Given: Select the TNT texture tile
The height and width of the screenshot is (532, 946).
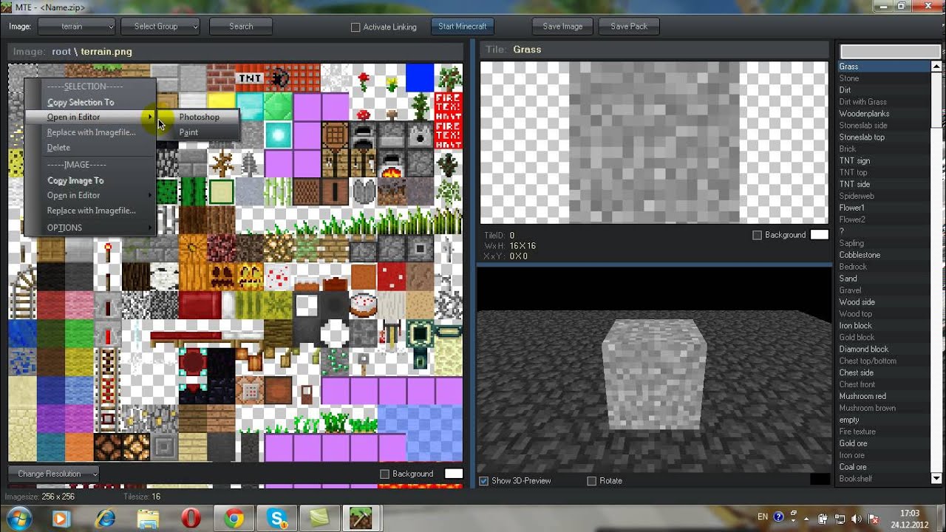Looking at the screenshot, I should pyautogui.click(x=250, y=78).
